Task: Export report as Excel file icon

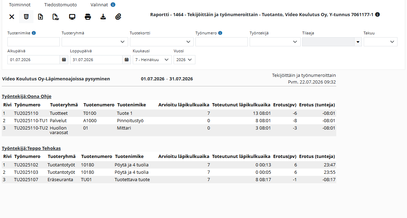Action: pos(40,17)
